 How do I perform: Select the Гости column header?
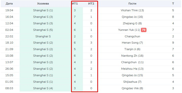pyautogui.click(x=132, y=4)
